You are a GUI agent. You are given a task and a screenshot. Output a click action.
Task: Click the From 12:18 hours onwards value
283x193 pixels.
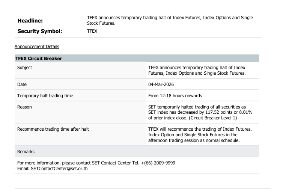[176, 96]
